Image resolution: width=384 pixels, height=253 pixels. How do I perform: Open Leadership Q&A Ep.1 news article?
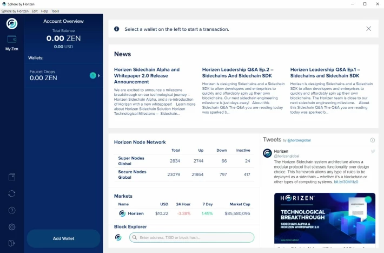(325, 73)
